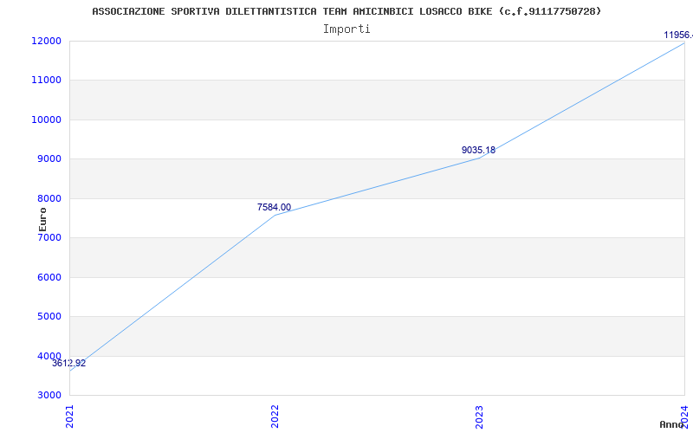Viewport: 693px width, 433px height.
Task: Click the 12000 y-axis tick label
Action: tap(46, 41)
